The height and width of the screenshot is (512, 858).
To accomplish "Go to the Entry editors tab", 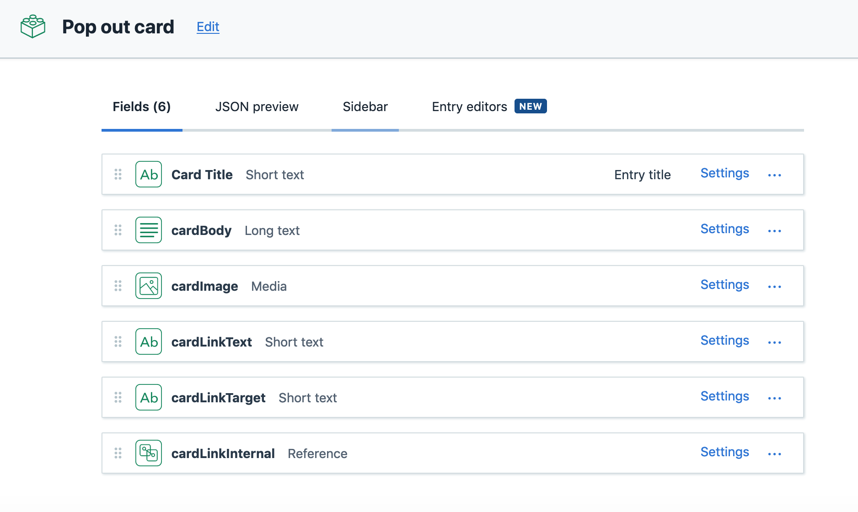I will click(x=469, y=107).
